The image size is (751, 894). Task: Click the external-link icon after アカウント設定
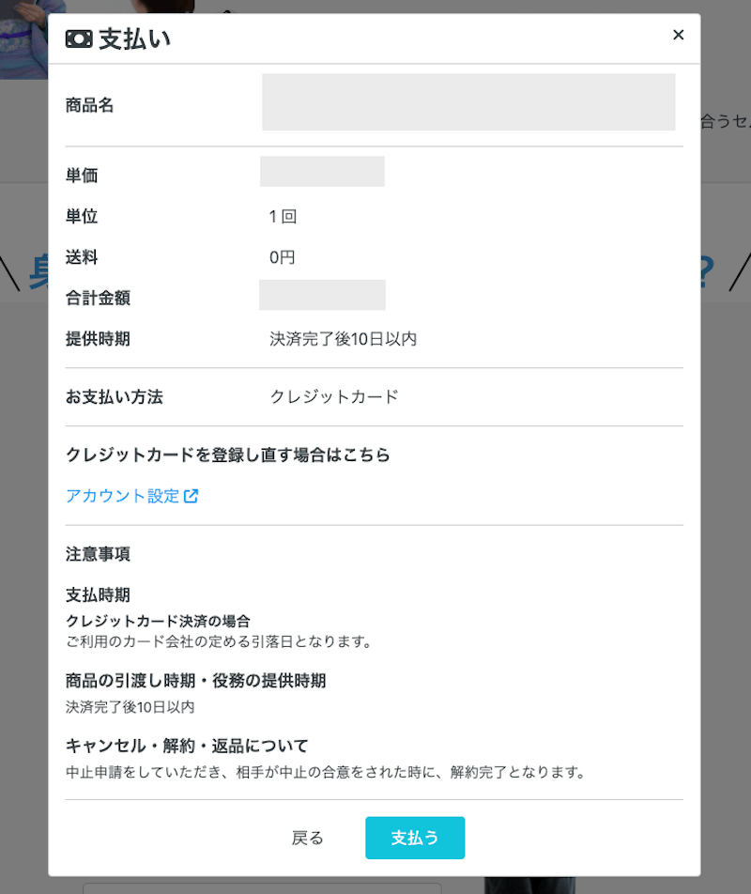191,496
